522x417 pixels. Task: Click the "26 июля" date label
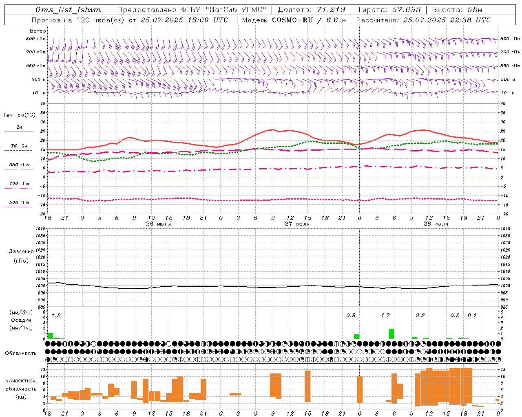(x=158, y=224)
